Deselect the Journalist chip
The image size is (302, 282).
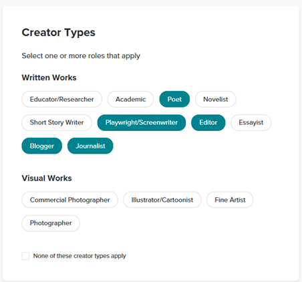[90, 146]
